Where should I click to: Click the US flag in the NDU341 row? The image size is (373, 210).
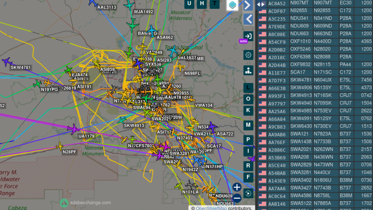262,19
